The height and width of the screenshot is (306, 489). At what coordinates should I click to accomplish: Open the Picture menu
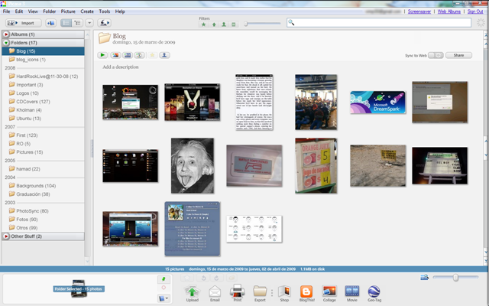click(x=68, y=11)
